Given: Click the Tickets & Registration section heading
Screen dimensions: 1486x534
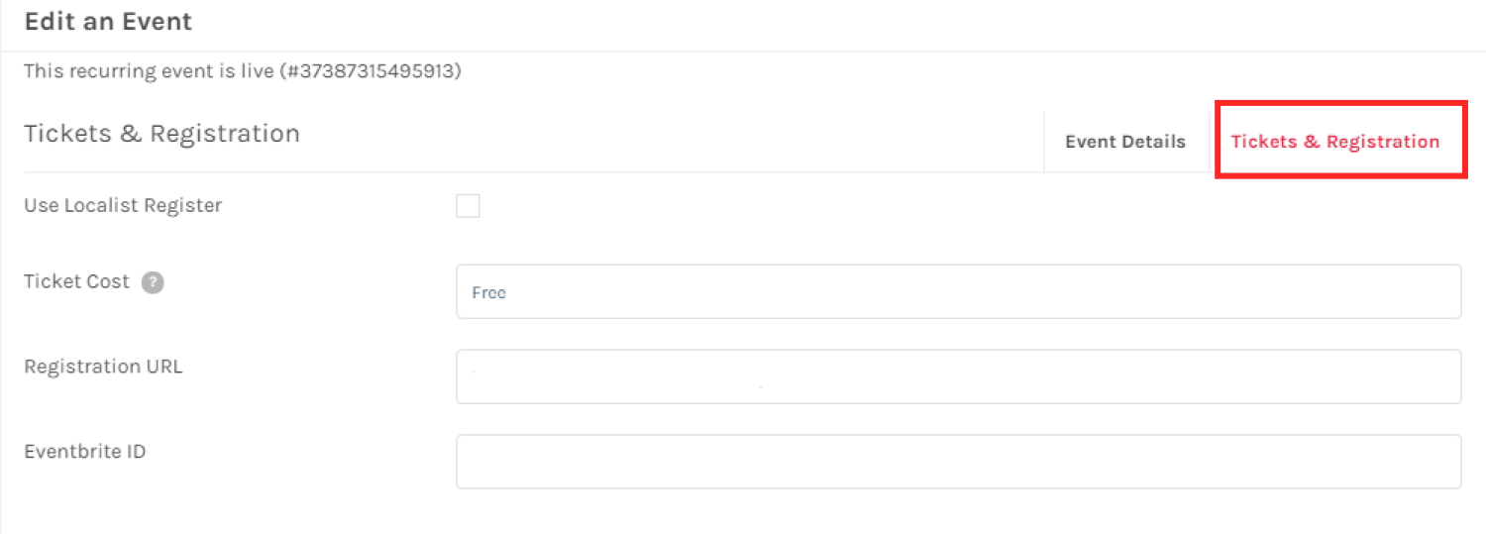Looking at the screenshot, I should (x=161, y=133).
